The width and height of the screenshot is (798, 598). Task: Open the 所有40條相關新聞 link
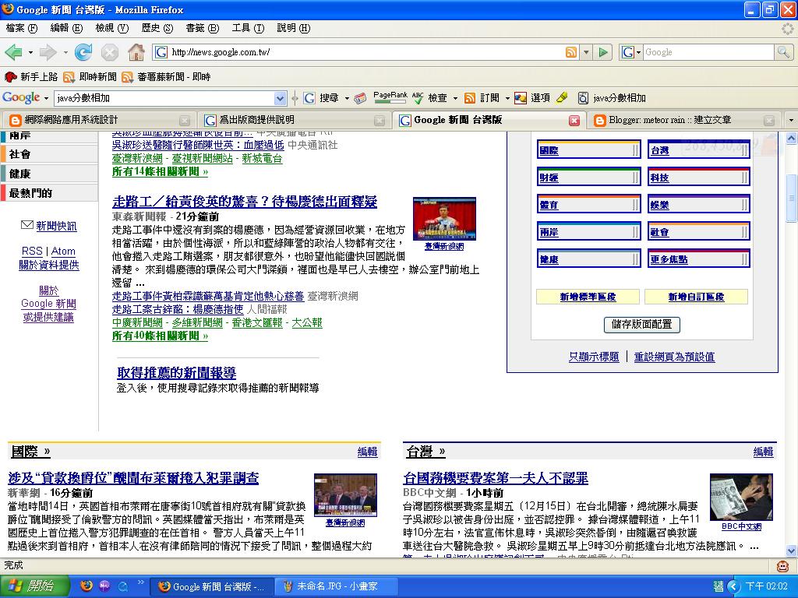pos(160,336)
